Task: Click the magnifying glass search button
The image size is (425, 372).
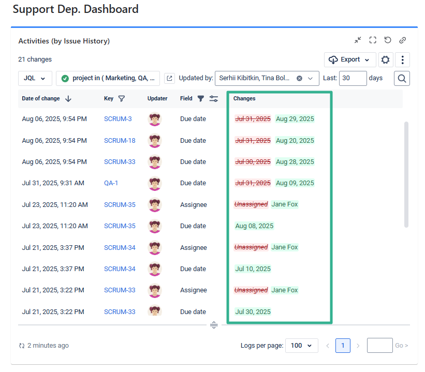Action: [402, 79]
